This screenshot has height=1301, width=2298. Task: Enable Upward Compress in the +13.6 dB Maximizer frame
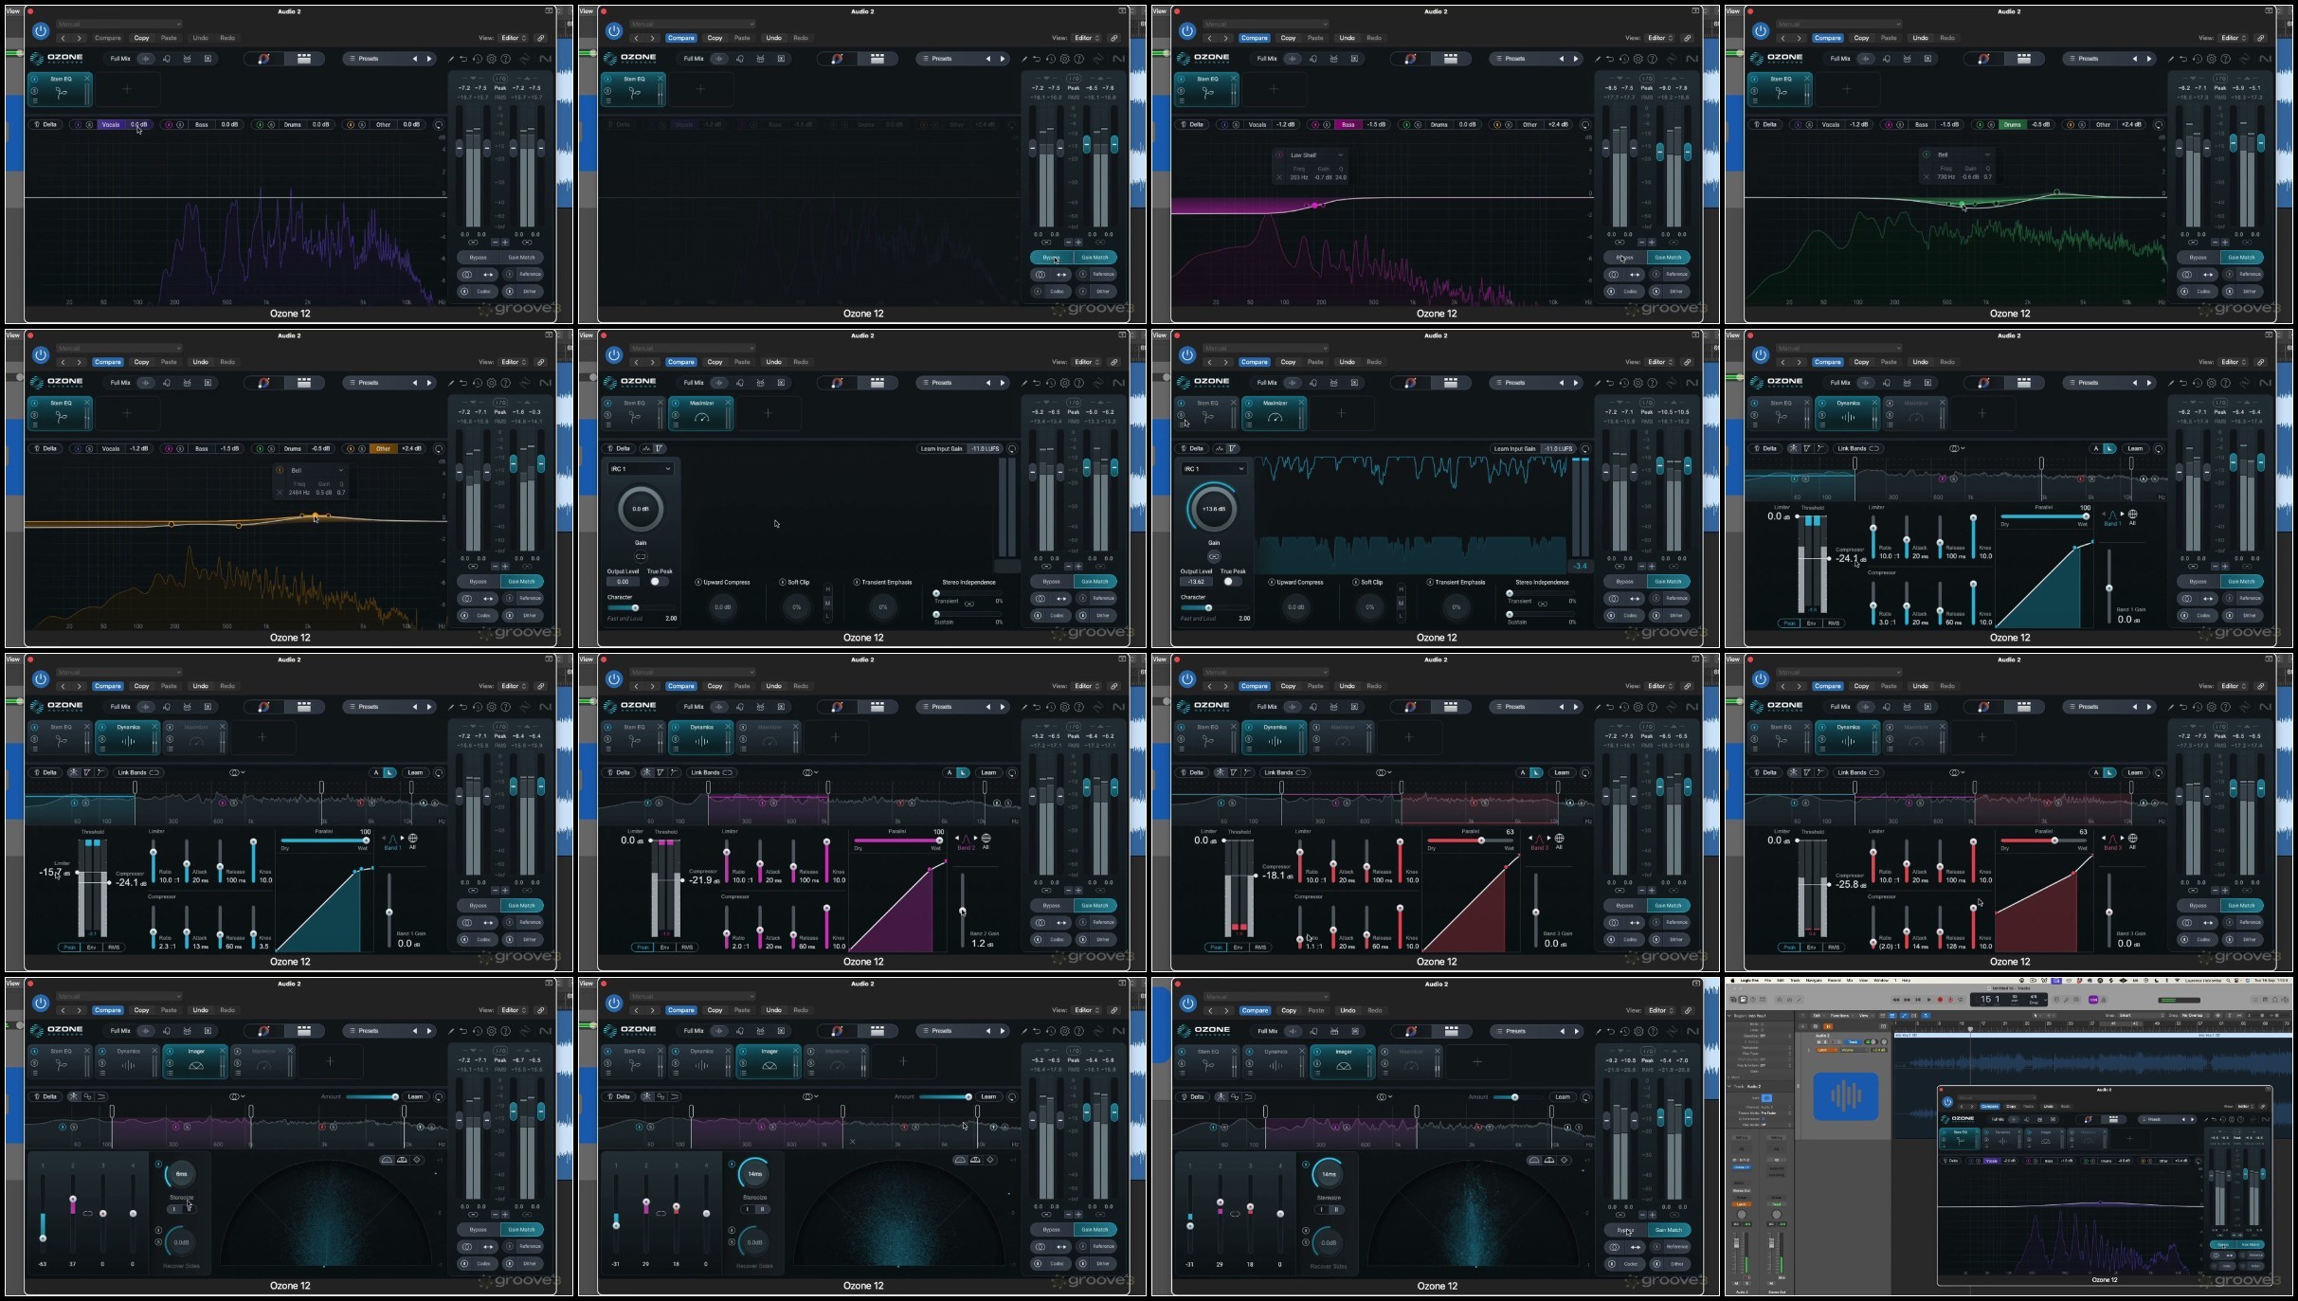click(x=1272, y=582)
